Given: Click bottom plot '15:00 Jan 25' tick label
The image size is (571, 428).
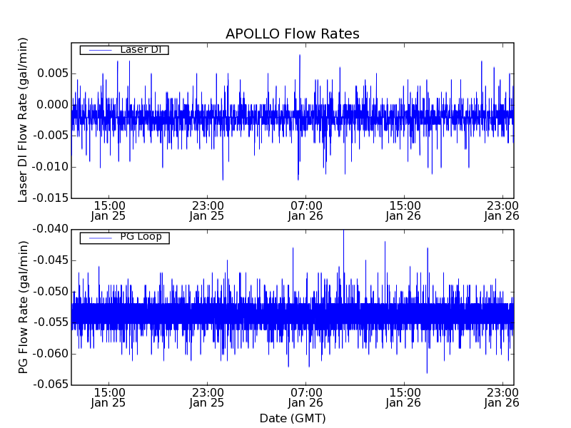Looking at the screenshot, I should coord(108,398).
